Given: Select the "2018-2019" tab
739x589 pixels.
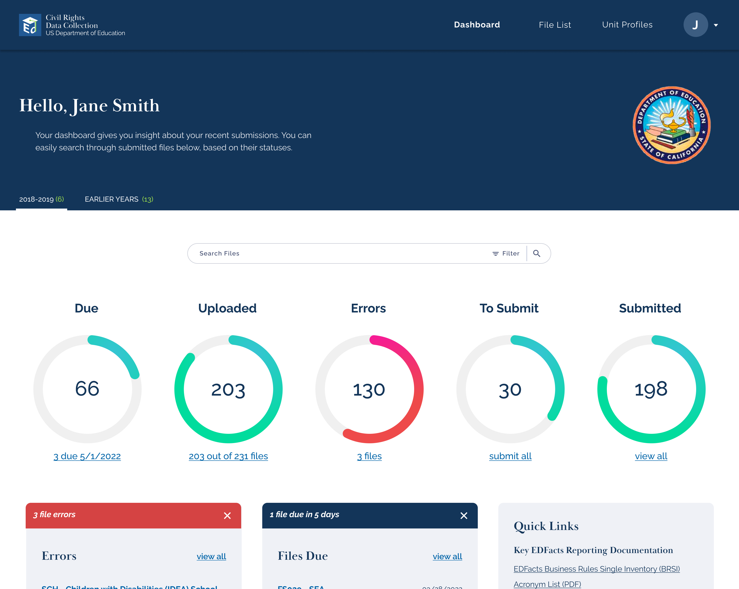Looking at the screenshot, I should pos(41,199).
